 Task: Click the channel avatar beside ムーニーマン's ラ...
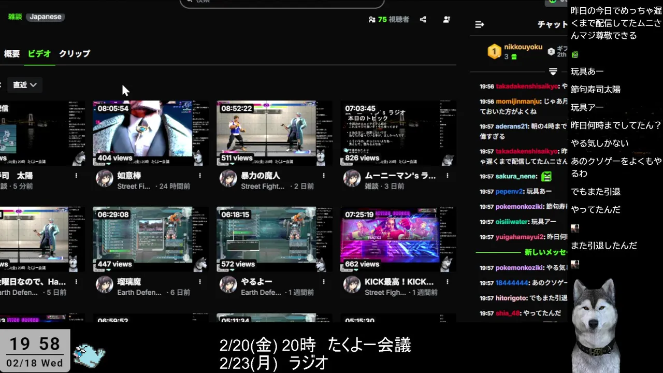[x=352, y=178]
